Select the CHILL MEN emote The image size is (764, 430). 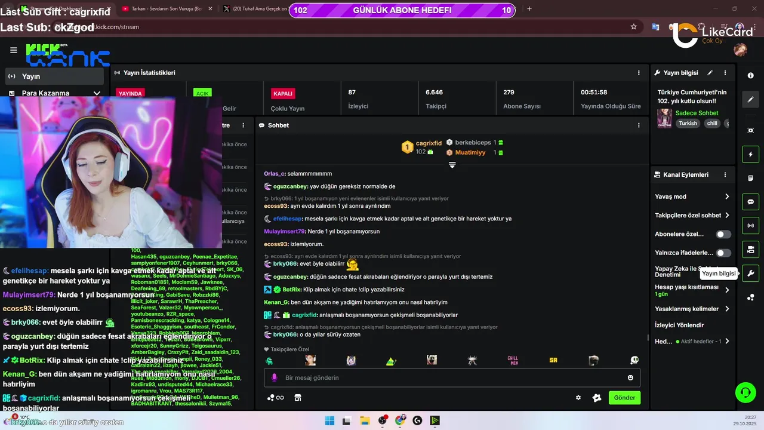(x=513, y=360)
